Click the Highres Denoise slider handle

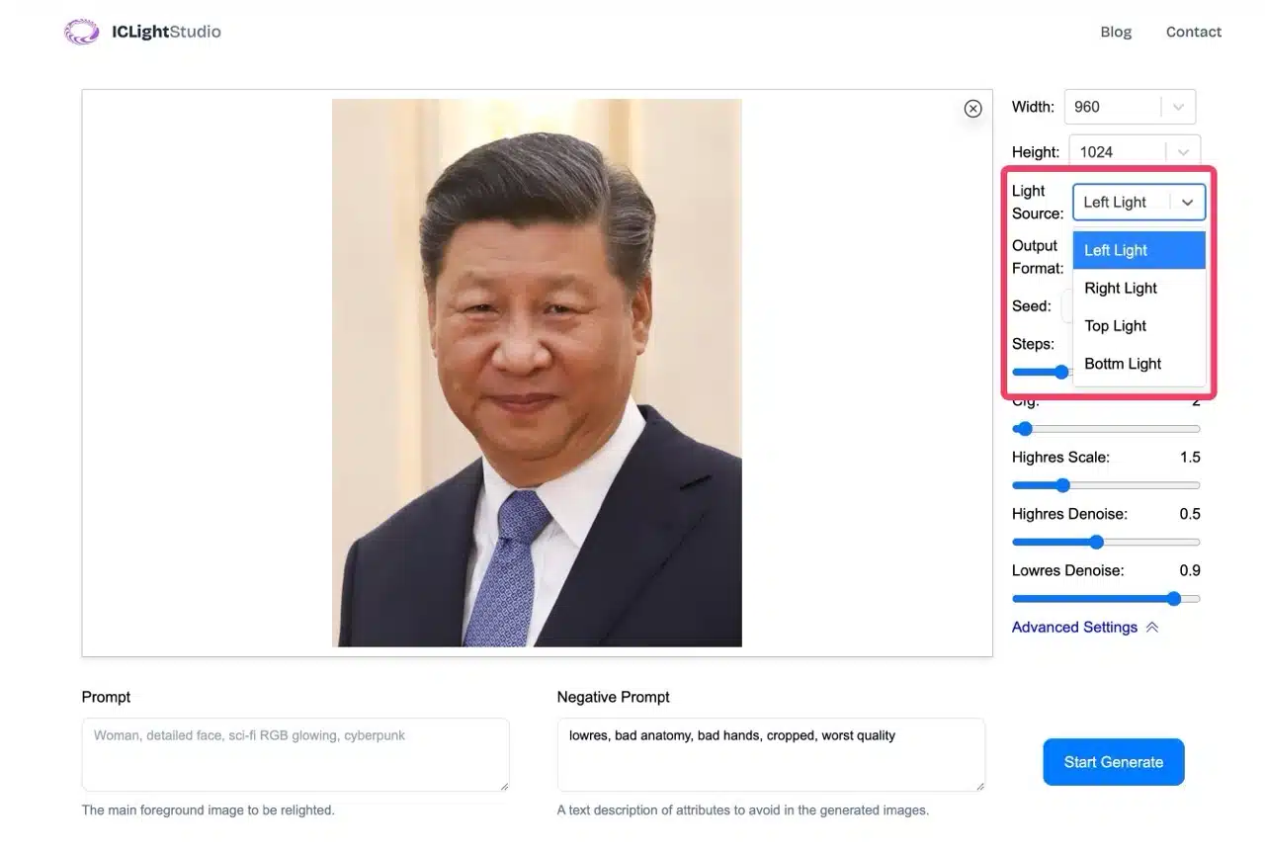pos(1096,542)
